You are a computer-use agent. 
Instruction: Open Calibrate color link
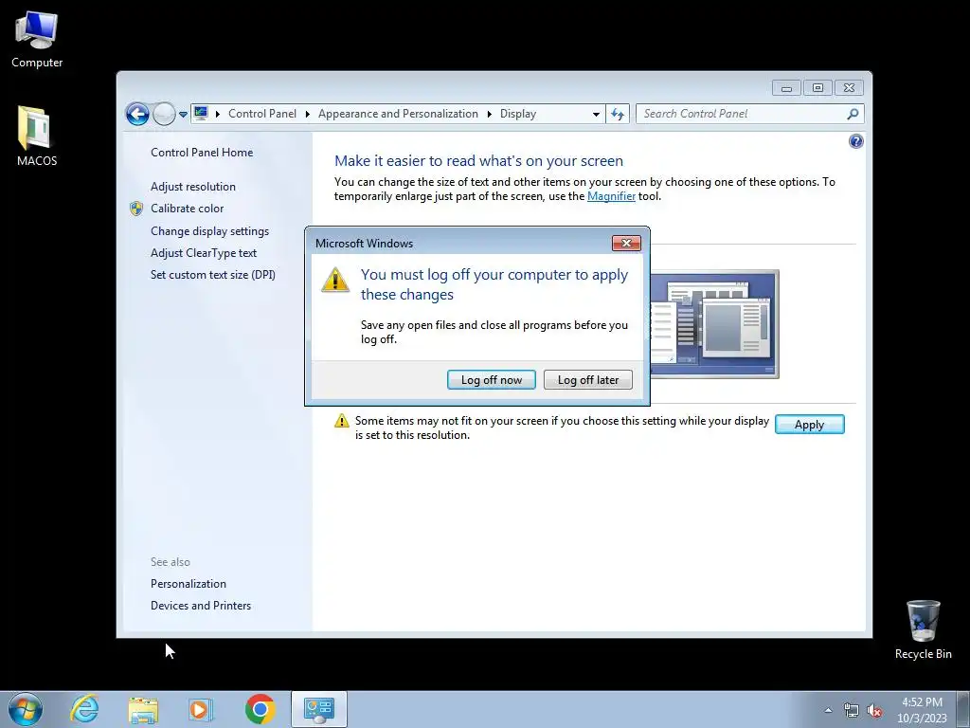click(187, 209)
